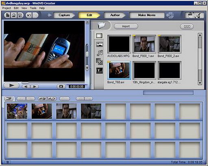The image size is (208, 166).
Task: Show the image library with the picture icon
Action: click(x=100, y=44)
